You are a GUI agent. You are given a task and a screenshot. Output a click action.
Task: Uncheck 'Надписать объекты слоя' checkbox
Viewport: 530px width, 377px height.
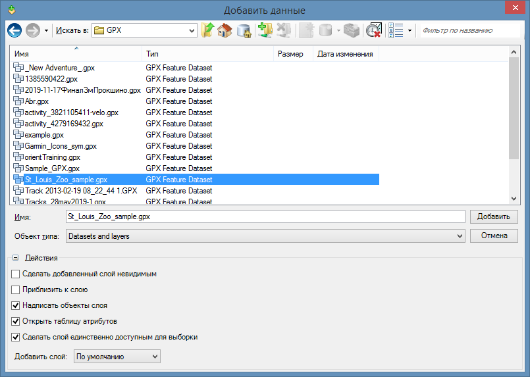(16, 306)
